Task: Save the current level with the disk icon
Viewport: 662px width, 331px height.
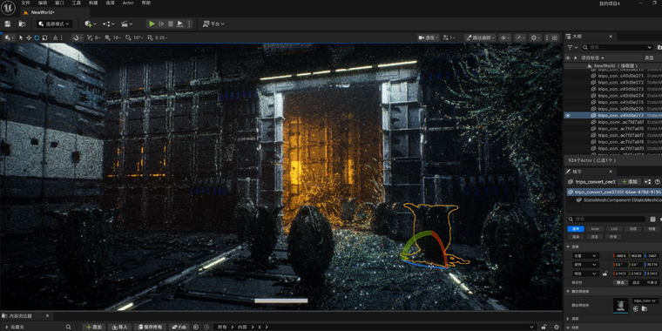Action: [x=8, y=24]
